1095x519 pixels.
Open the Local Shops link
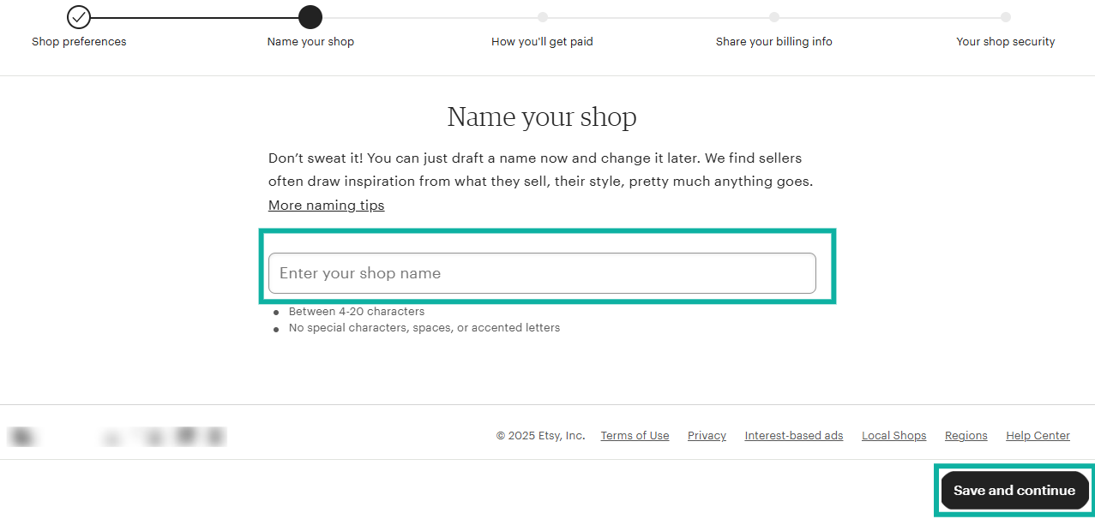coord(893,435)
